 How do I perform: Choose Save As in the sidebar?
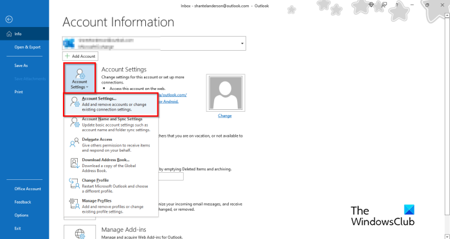(21, 66)
